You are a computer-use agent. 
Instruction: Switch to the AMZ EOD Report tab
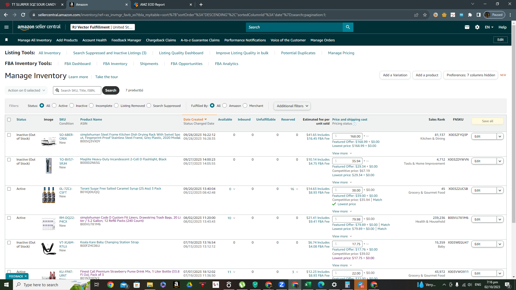pyautogui.click(x=163, y=5)
